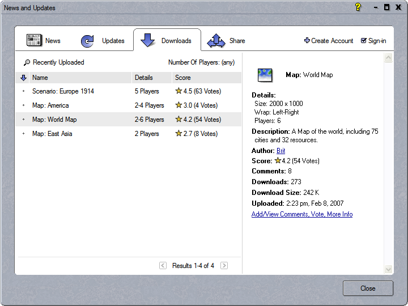
Task: Click the World Map thumbnail image
Action: coord(265,74)
